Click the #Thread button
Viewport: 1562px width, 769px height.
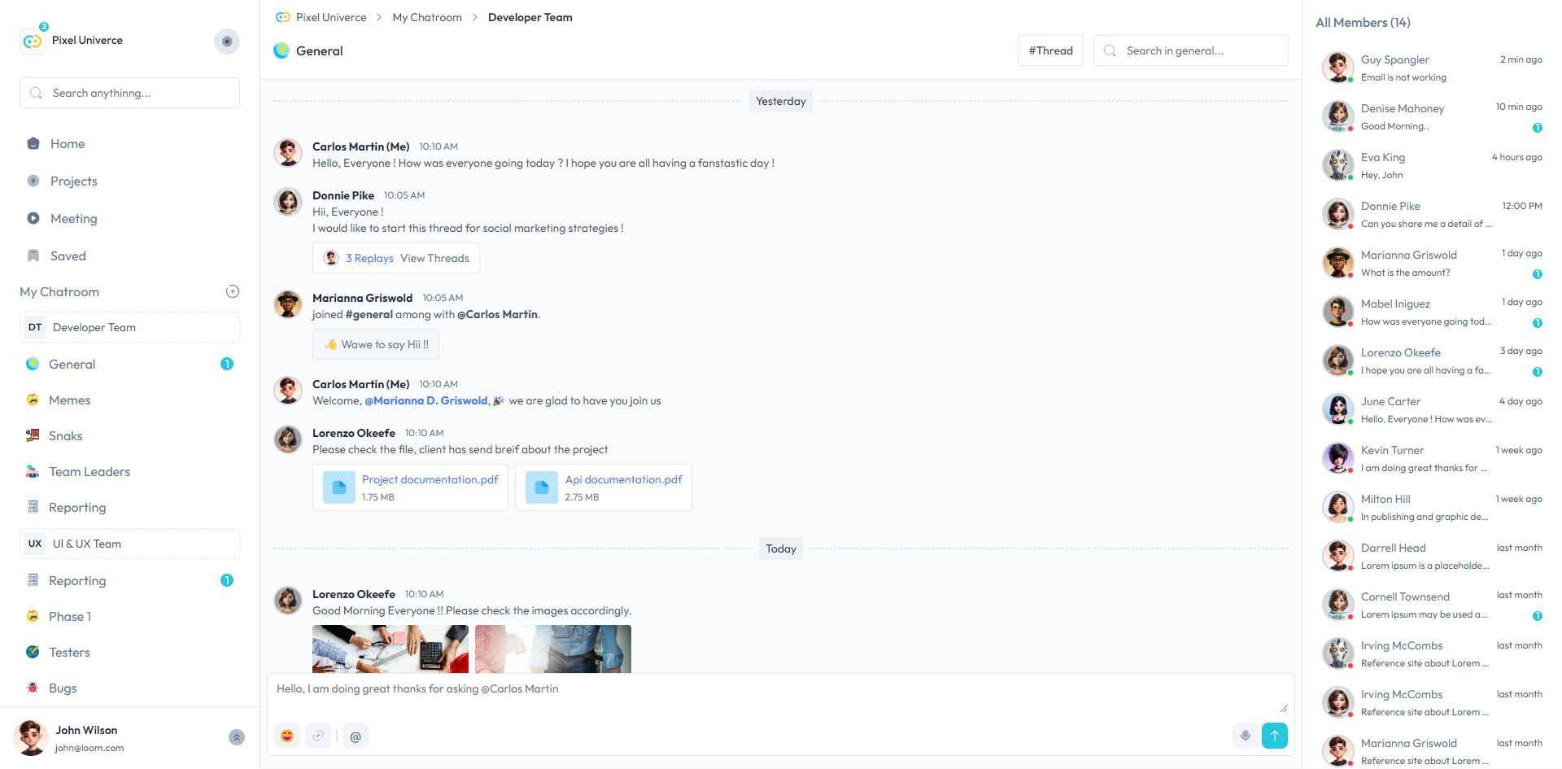1049,50
